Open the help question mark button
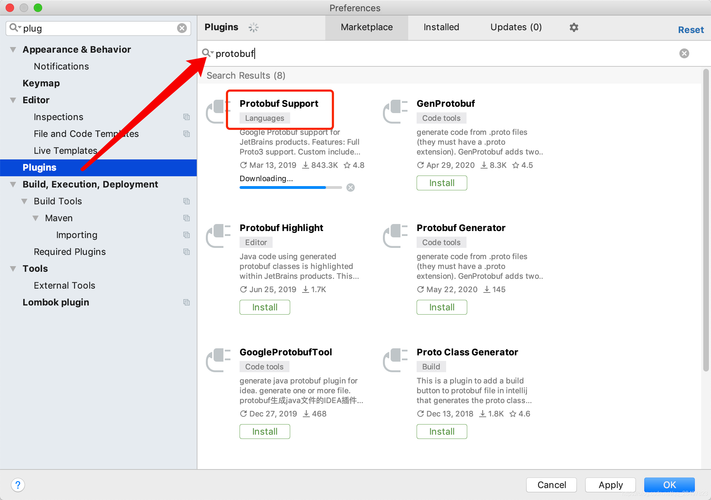 point(18,485)
